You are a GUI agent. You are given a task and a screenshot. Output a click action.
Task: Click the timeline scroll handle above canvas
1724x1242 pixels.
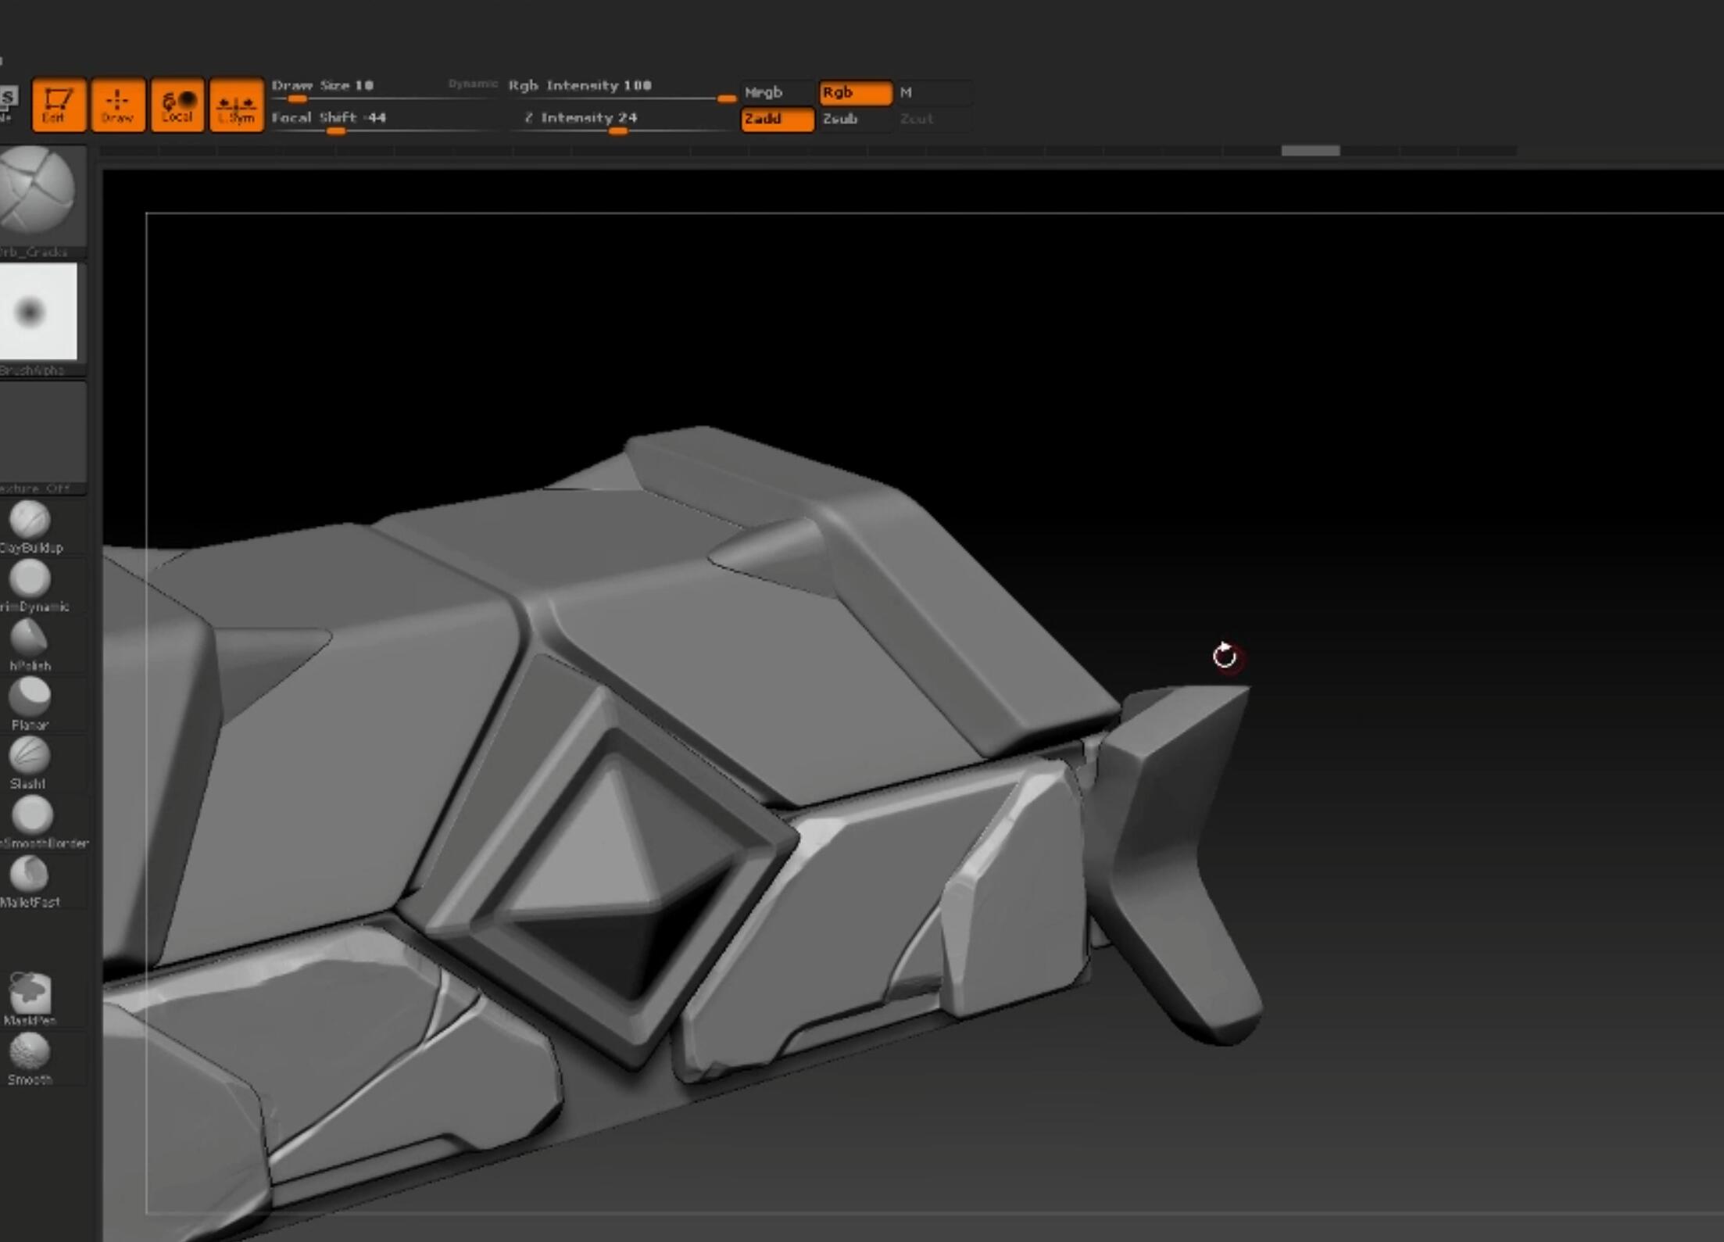1311,150
